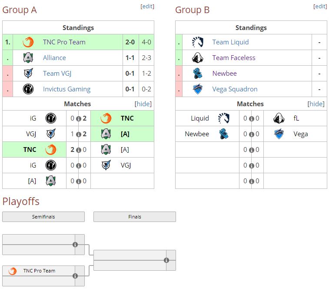Click the Alliance logo in Group A standings
The image size is (329, 289).
click(x=28, y=58)
